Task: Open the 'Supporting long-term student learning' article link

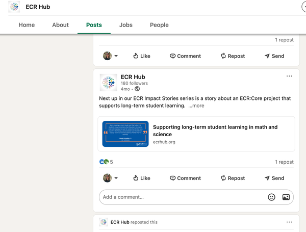Action: (x=215, y=131)
